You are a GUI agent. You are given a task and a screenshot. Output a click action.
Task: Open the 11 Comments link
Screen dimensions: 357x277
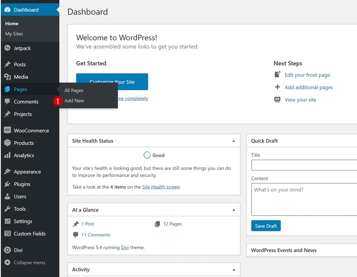tap(96, 235)
